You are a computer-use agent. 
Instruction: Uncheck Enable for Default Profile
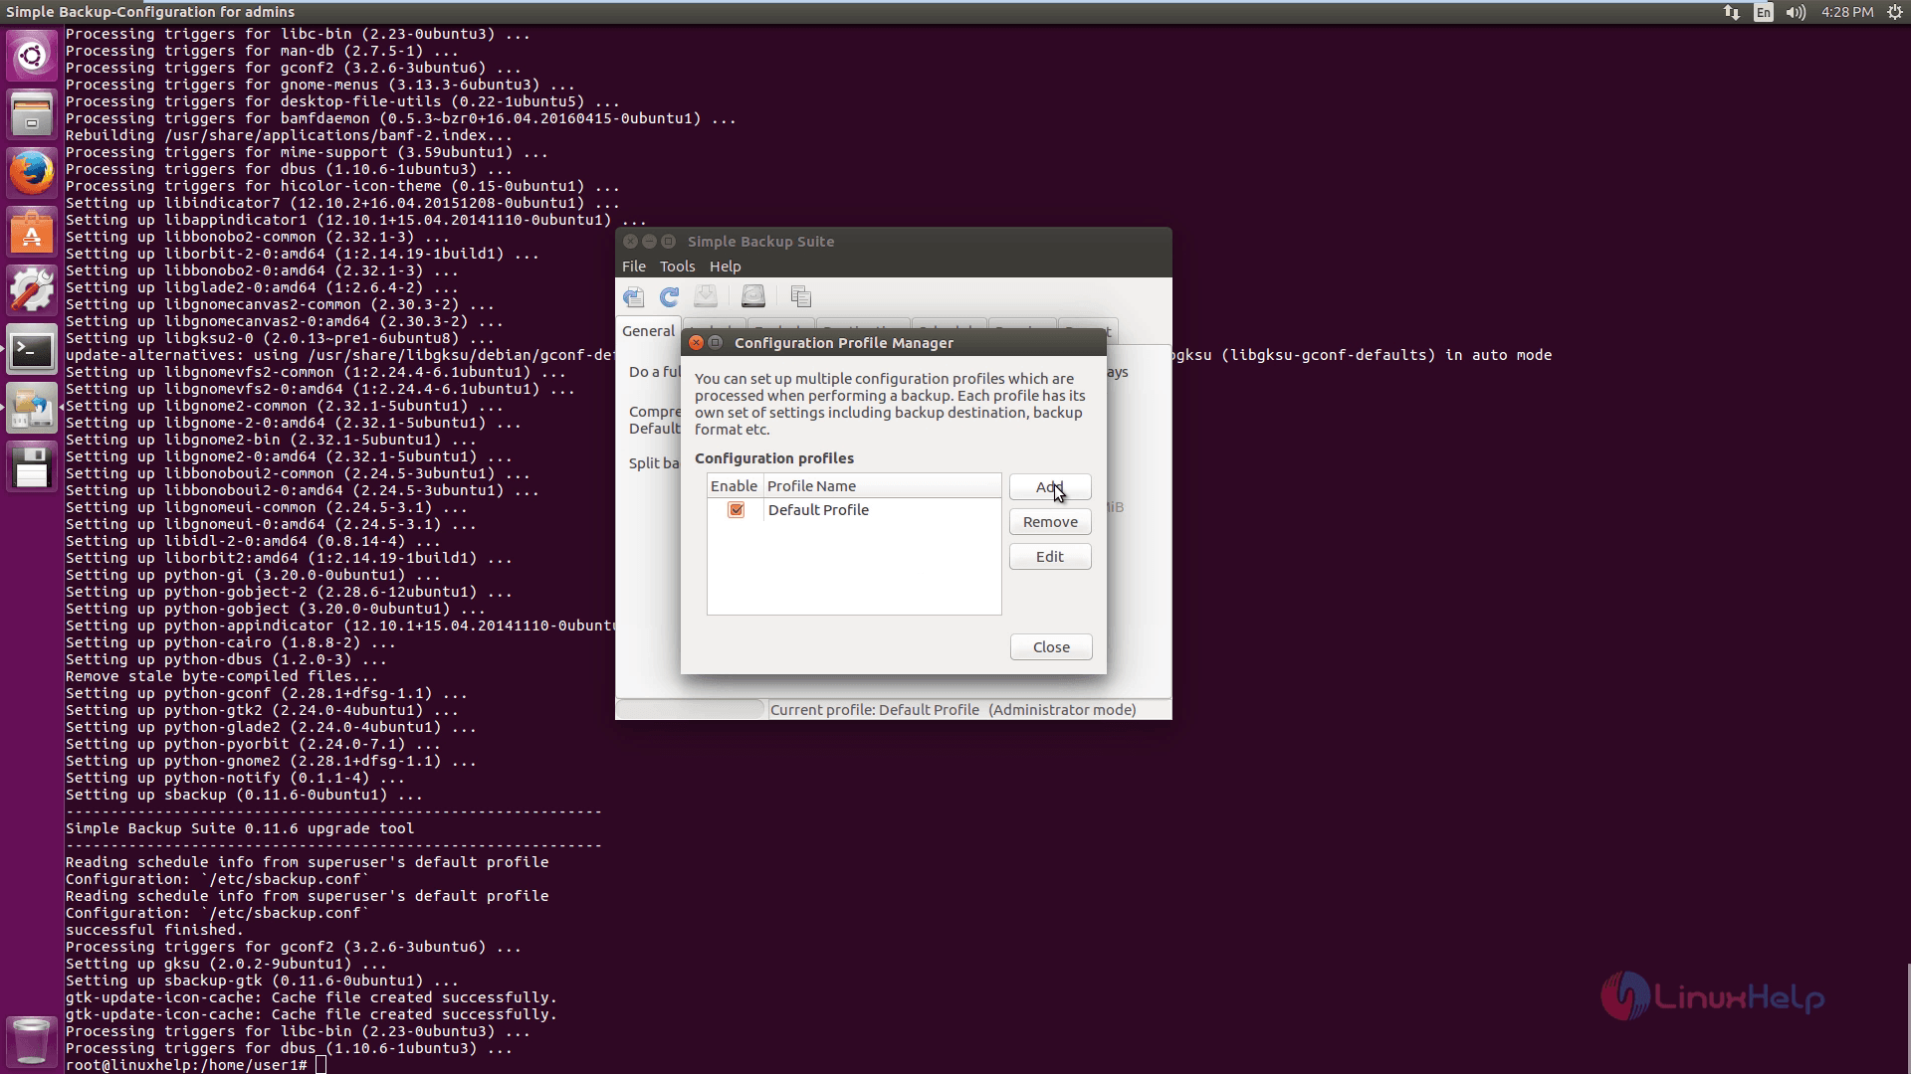[737, 510]
